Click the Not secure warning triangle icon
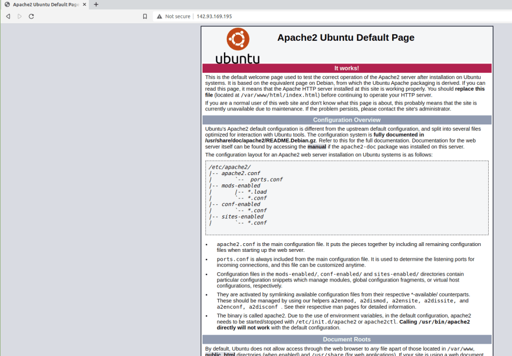This screenshot has width=512, height=356. tap(159, 16)
